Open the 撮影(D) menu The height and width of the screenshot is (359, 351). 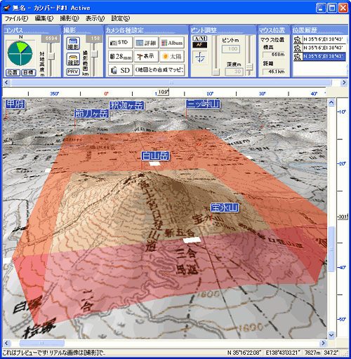coord(69,18)
